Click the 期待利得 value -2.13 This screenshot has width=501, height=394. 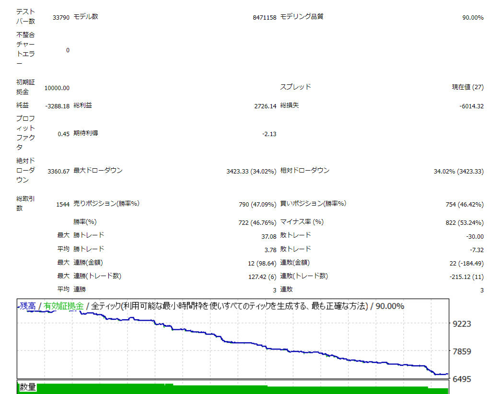269,134
